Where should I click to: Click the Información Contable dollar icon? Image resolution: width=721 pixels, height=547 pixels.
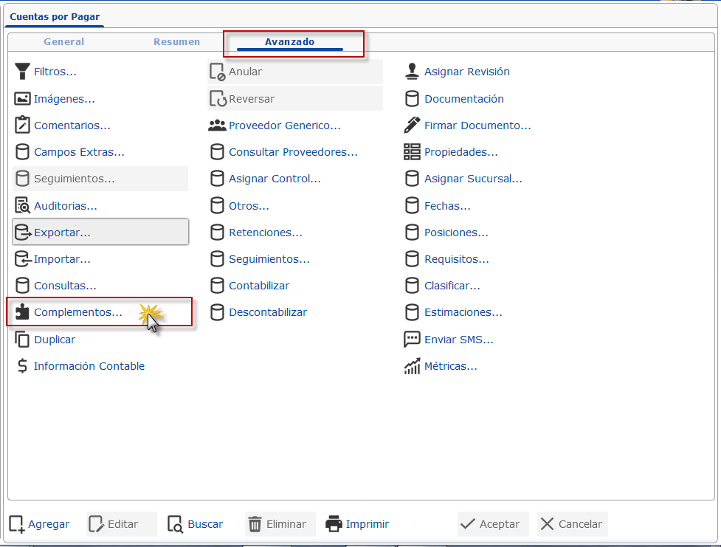point(22,366)
